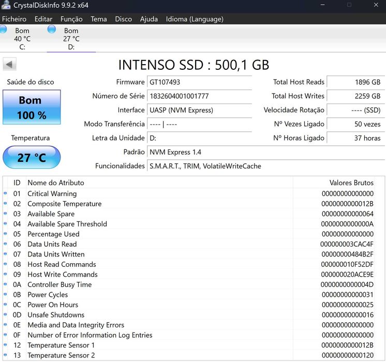Screen dimensions: 386x362
Task: Click raw value 000000020ACE9E
Action: point(347,275)
